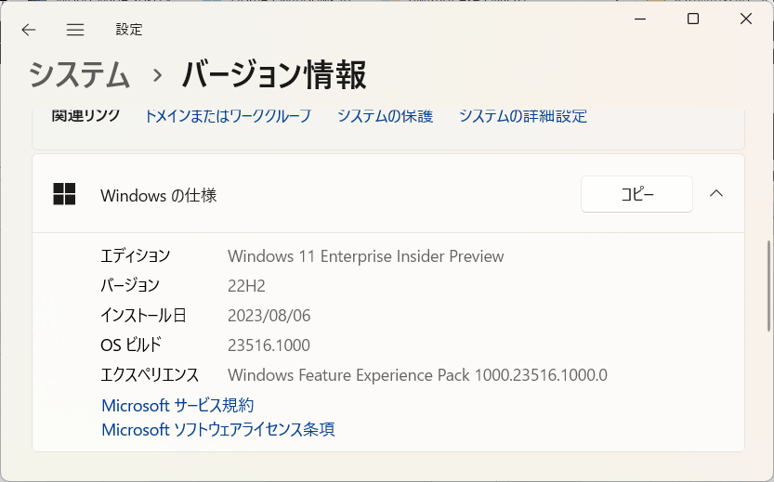Open システムの保護 link

[385, 116]
